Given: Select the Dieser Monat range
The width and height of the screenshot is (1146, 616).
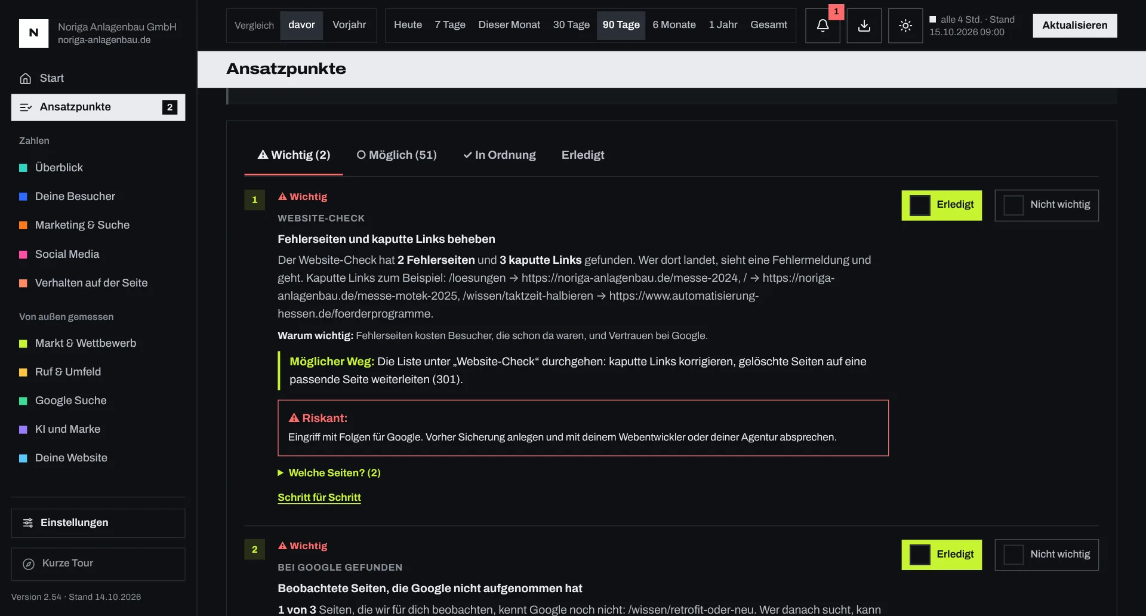Looking at the screenshot, I should pyautogui.click(x=509, y=25).
